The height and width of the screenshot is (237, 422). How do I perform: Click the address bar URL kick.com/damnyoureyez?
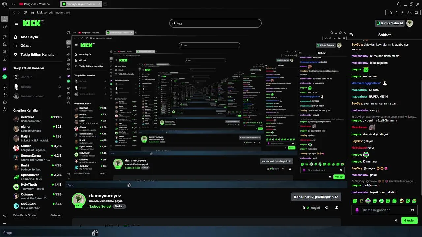pyautogui.click(x=53, y=13)
